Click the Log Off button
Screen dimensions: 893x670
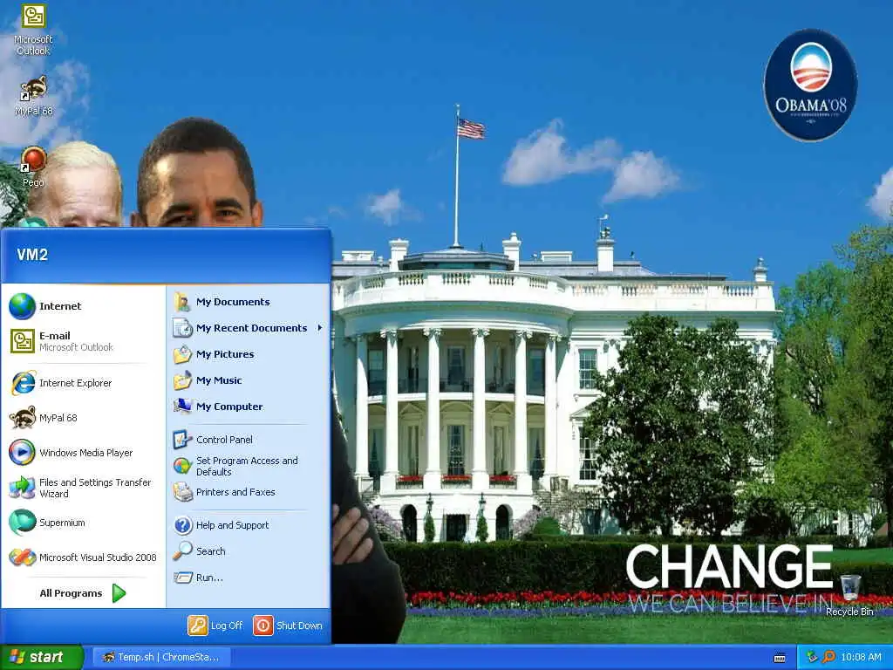(x=216, y=625)
